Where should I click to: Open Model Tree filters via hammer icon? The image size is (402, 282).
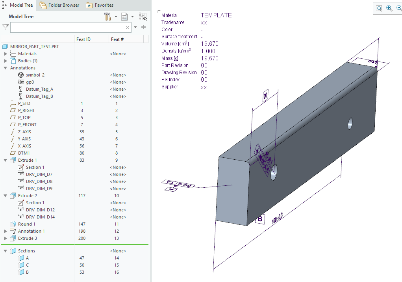click(x=108, y=17)
